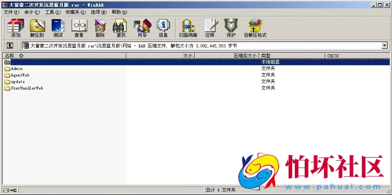This screenshot has width=392, height=195.
Task: Close the WinRAR window
Action: pos(387,5)
